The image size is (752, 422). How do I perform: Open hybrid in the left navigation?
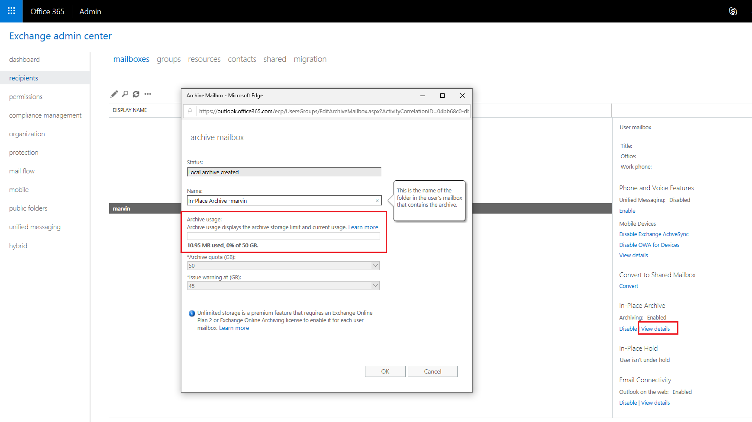[x=18, y=246]
